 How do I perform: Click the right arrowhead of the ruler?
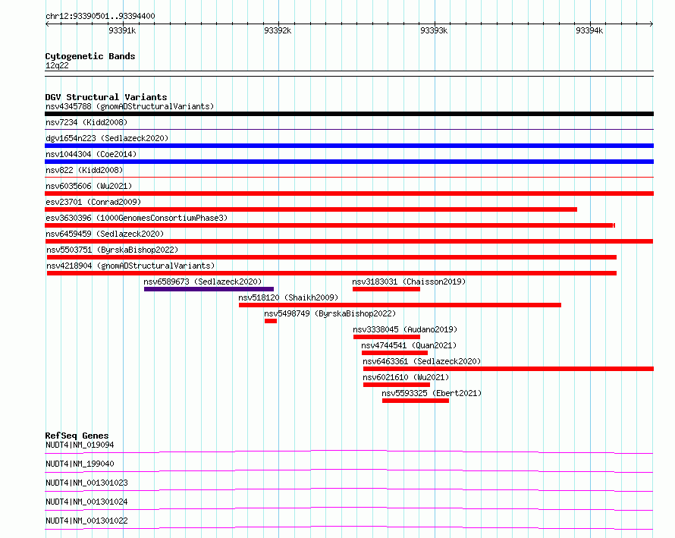651,24
